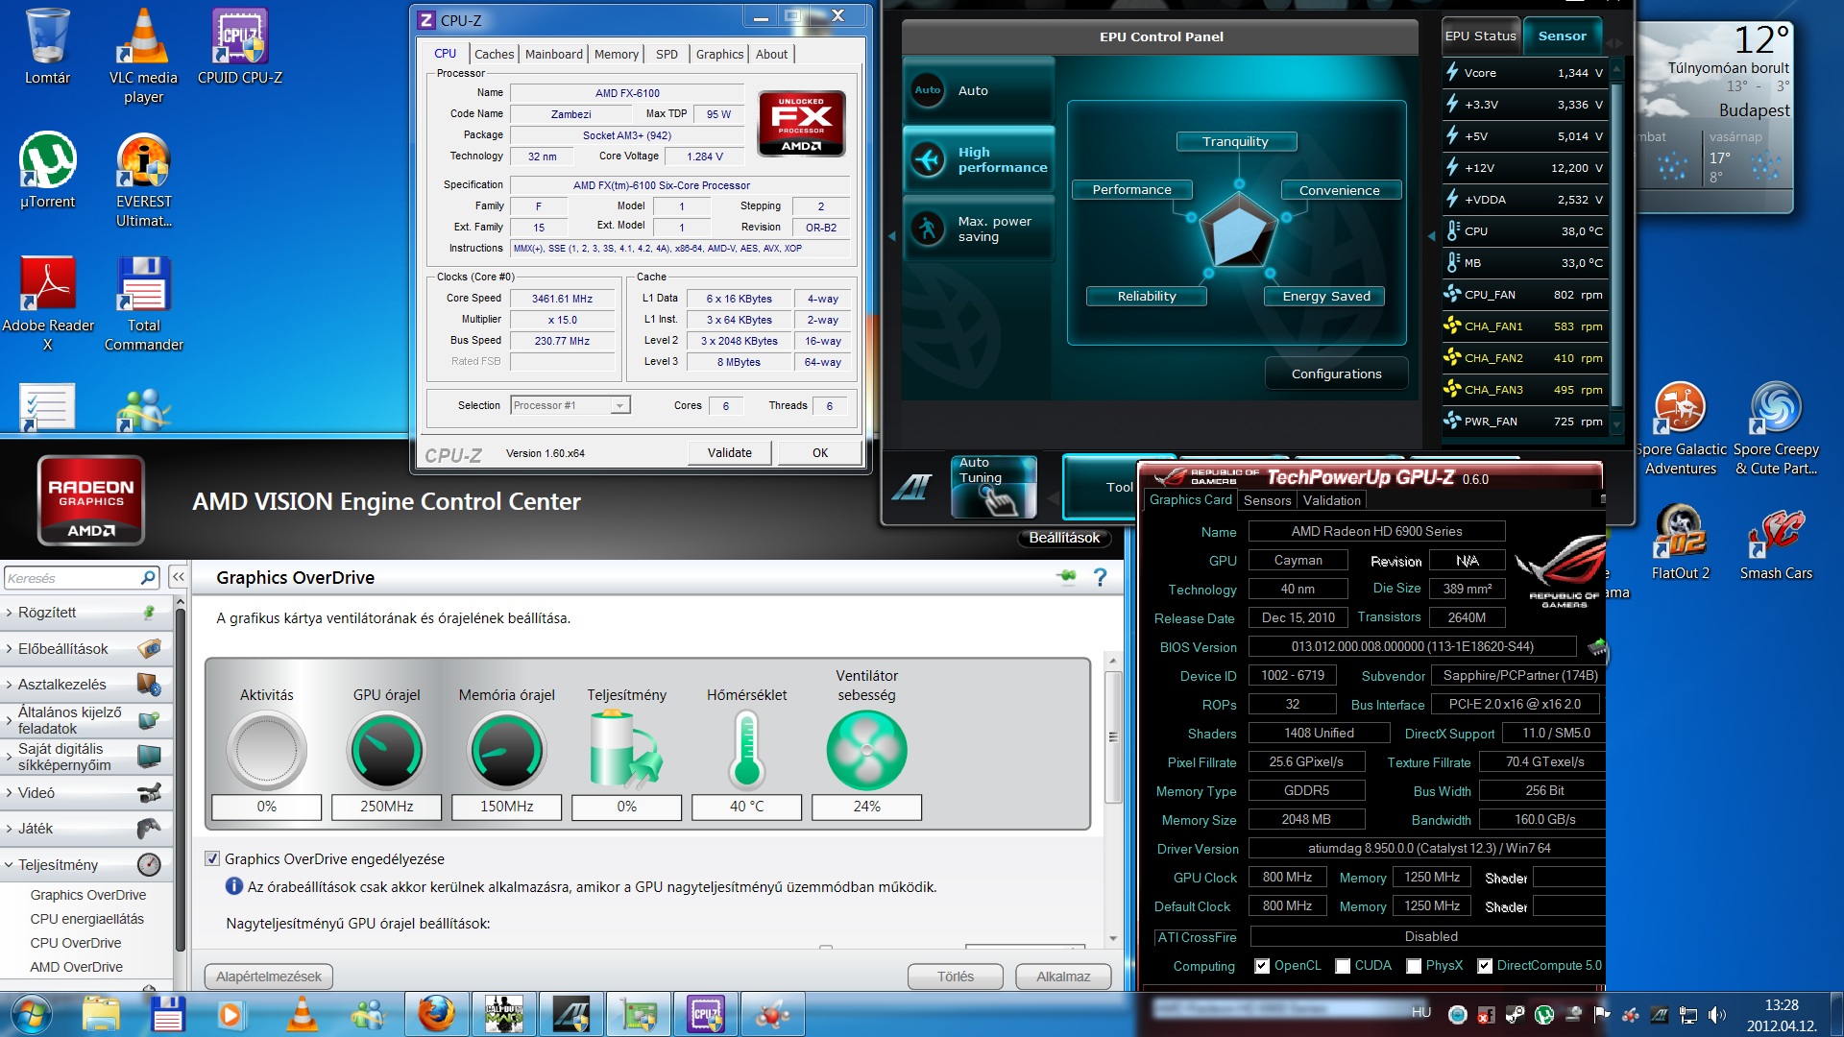Open CPU energiaellátás in sidebar
Screen dimensions: 1844x1037
click(86, 919)
